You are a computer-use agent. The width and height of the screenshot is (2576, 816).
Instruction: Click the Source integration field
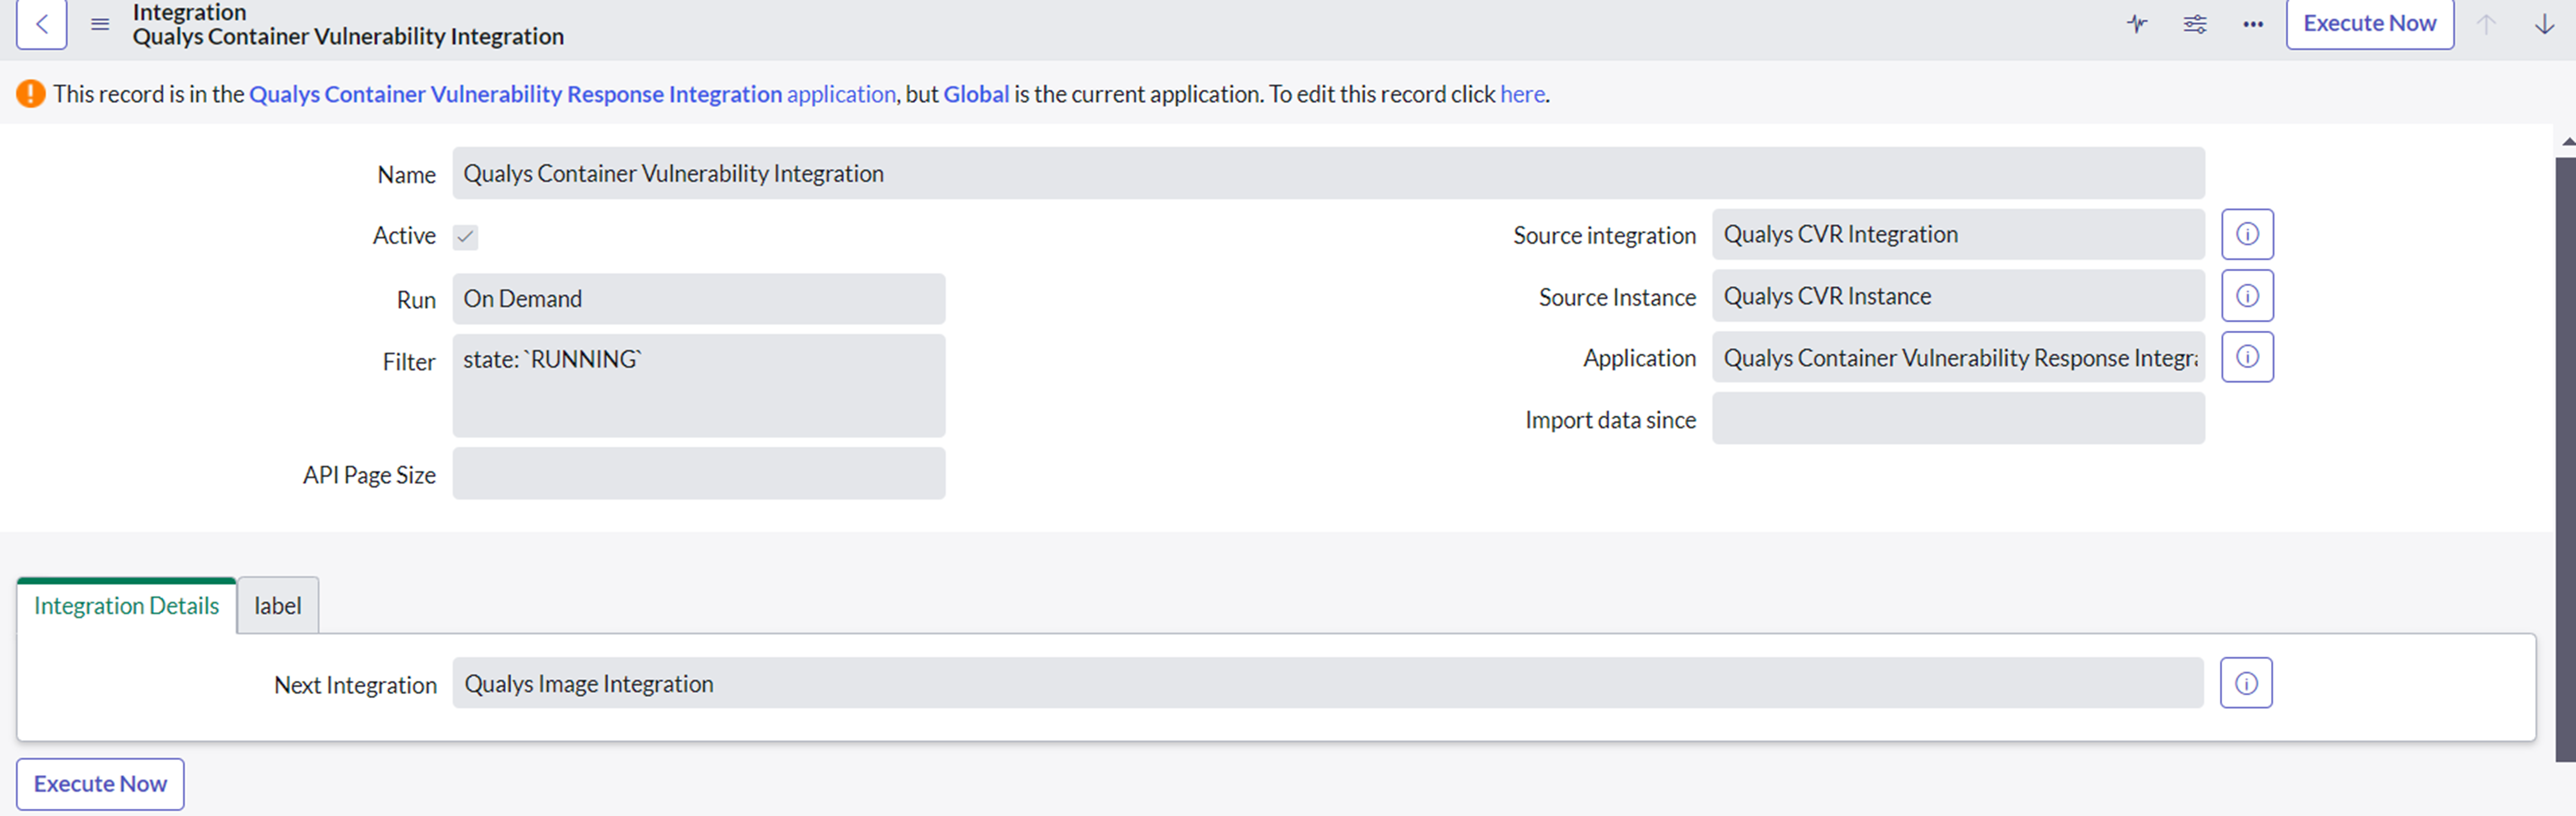1958,234
